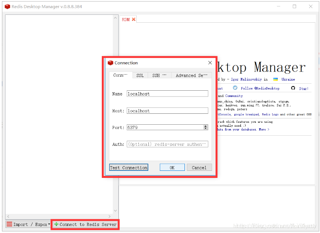Open the google breakpad link

(x=246, y=114)
